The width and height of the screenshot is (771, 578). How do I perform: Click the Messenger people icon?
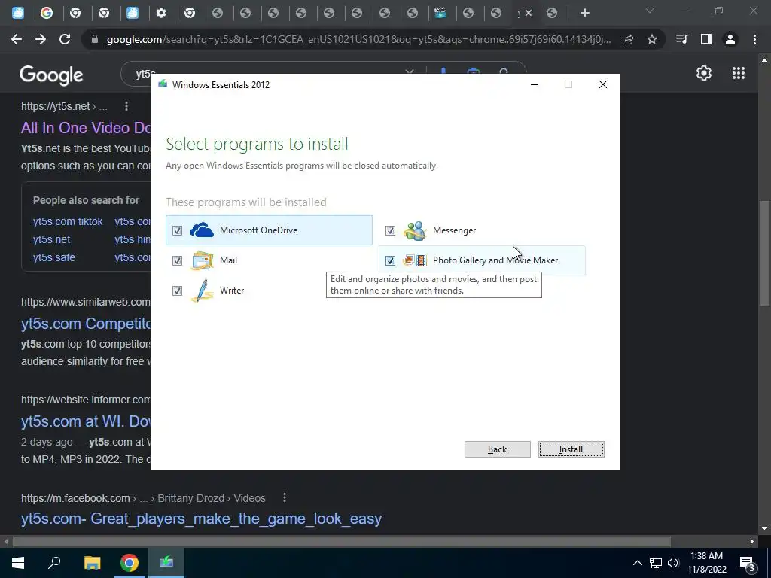(x=415, y=230)
